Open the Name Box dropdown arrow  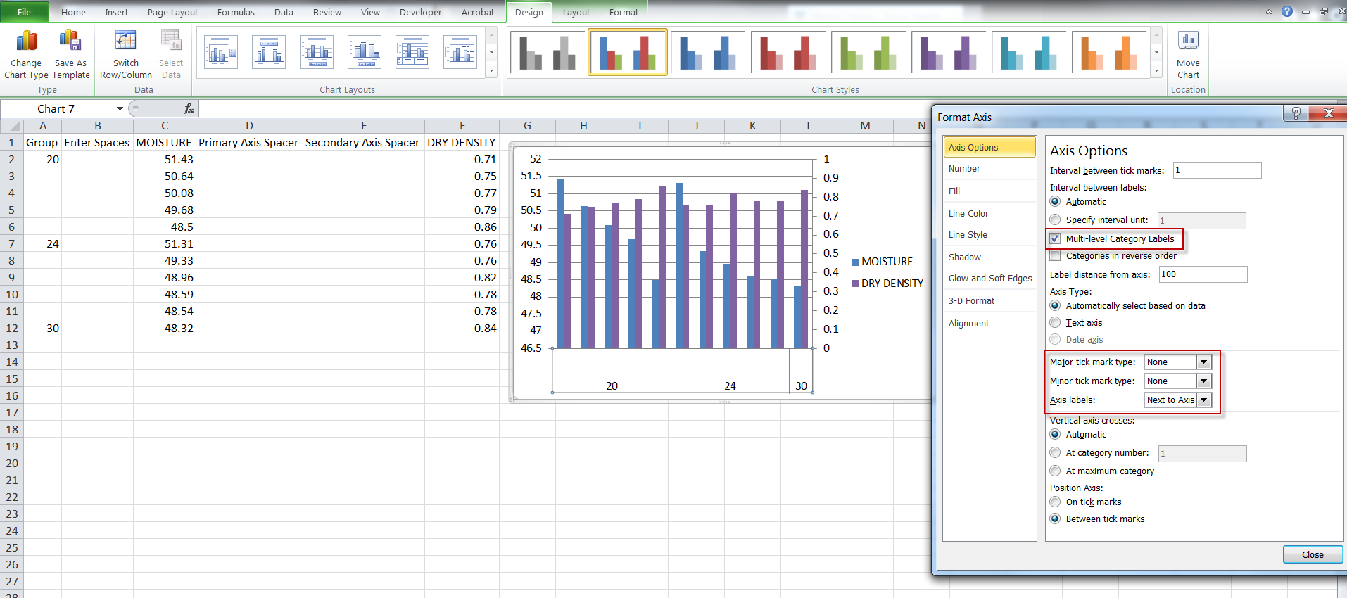pyautogui.click(x=120, y=108)
